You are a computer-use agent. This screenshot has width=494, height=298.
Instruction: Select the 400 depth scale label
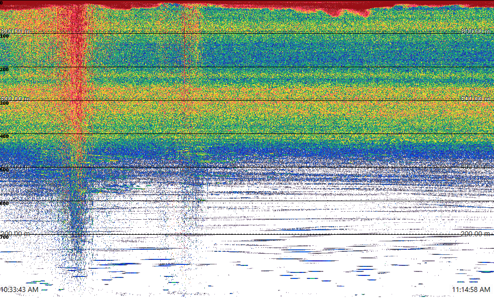[5, 136]
